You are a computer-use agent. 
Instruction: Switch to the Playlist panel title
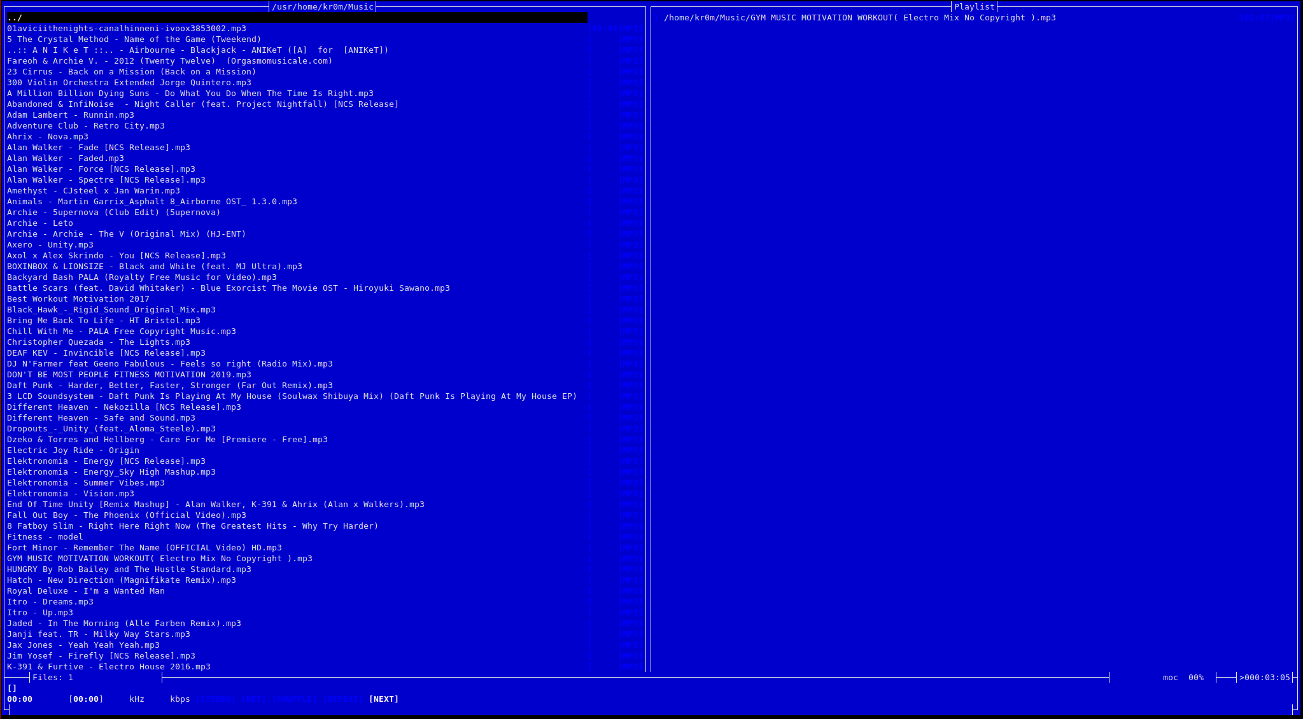pyautogui.click(x=974, y=6)
